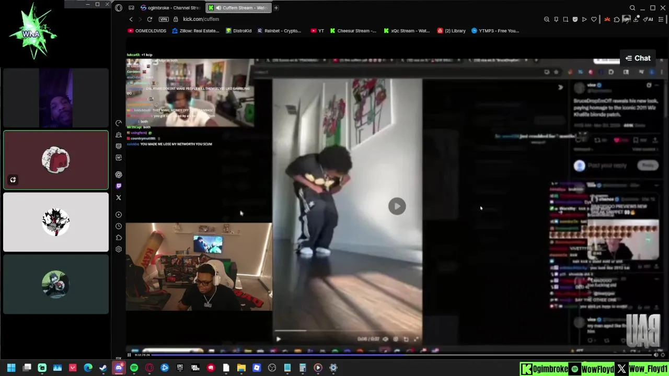Open the Cheesur Stream bookmark
Image resolution: width=669 pixels, height=376 pixels.
click(x=353, y=31)
